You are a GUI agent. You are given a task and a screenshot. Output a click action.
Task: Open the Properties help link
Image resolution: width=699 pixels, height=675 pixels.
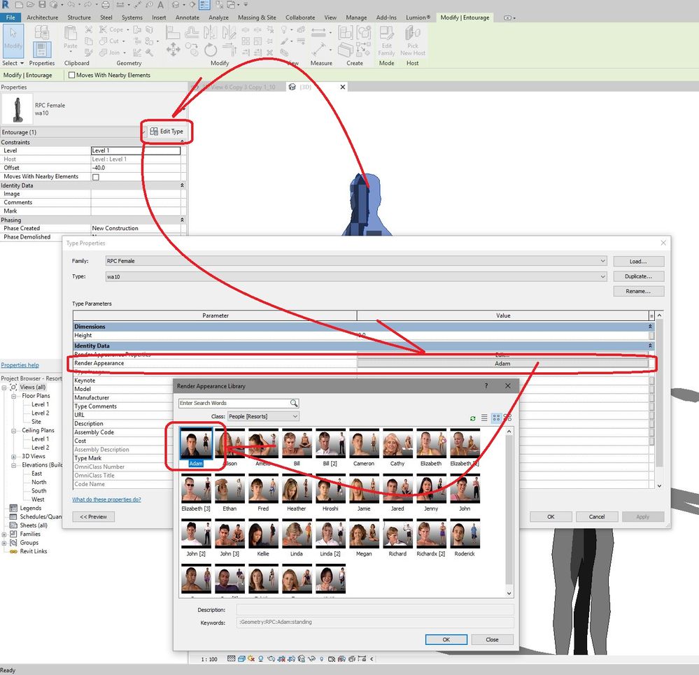pyautogui.click(x=20, y=365)
